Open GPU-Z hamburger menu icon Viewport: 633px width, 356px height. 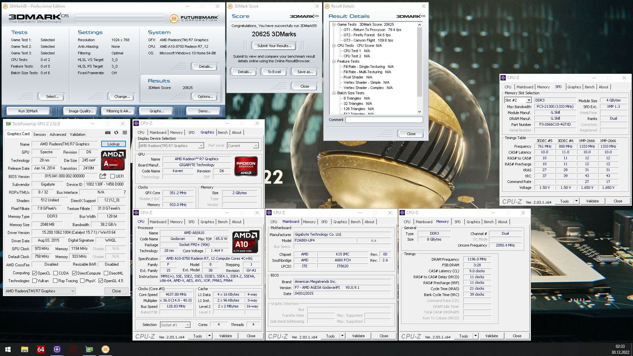click(125, 133)
